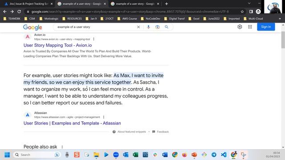Screen dimensions: 285x160
Task: Open the Multi-Cloud bookmark folder
Action: (253, 19)
